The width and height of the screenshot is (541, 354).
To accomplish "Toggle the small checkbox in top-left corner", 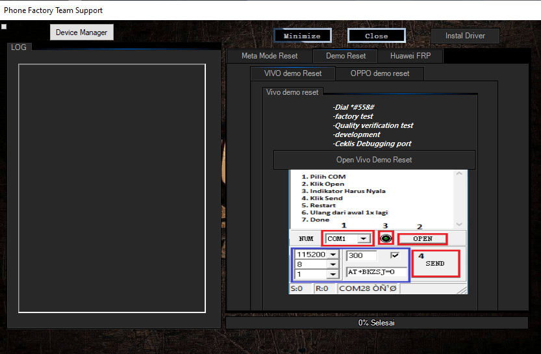I will point(4,27).
